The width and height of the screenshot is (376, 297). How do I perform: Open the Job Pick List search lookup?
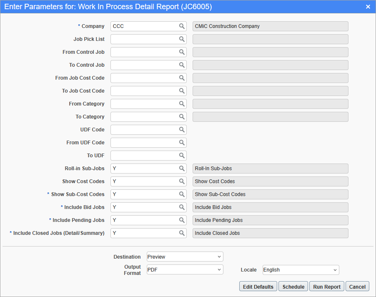[182, 39]
